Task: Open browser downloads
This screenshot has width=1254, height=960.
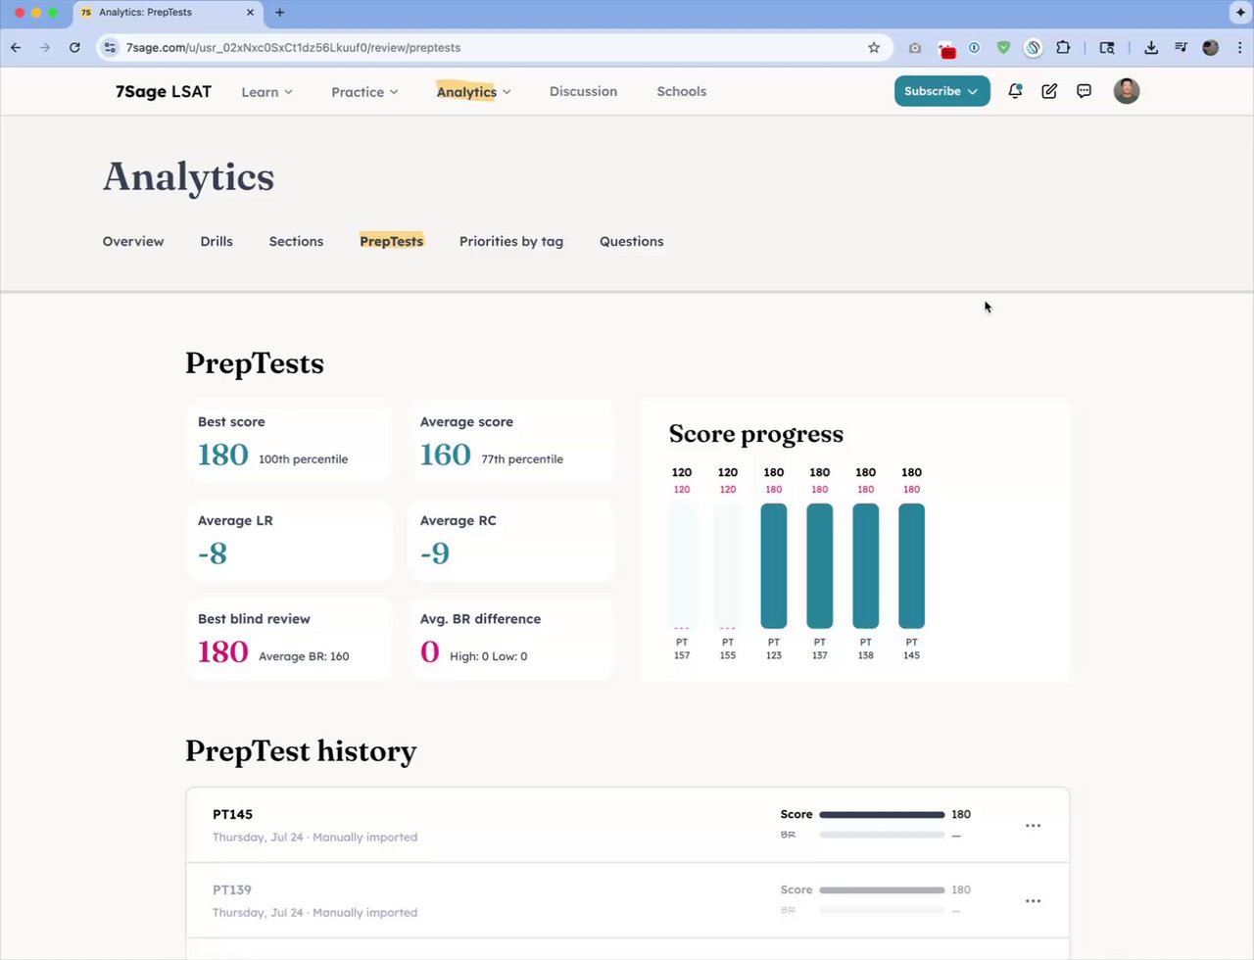Action: pyautogui.click(x=1151, y=47)
